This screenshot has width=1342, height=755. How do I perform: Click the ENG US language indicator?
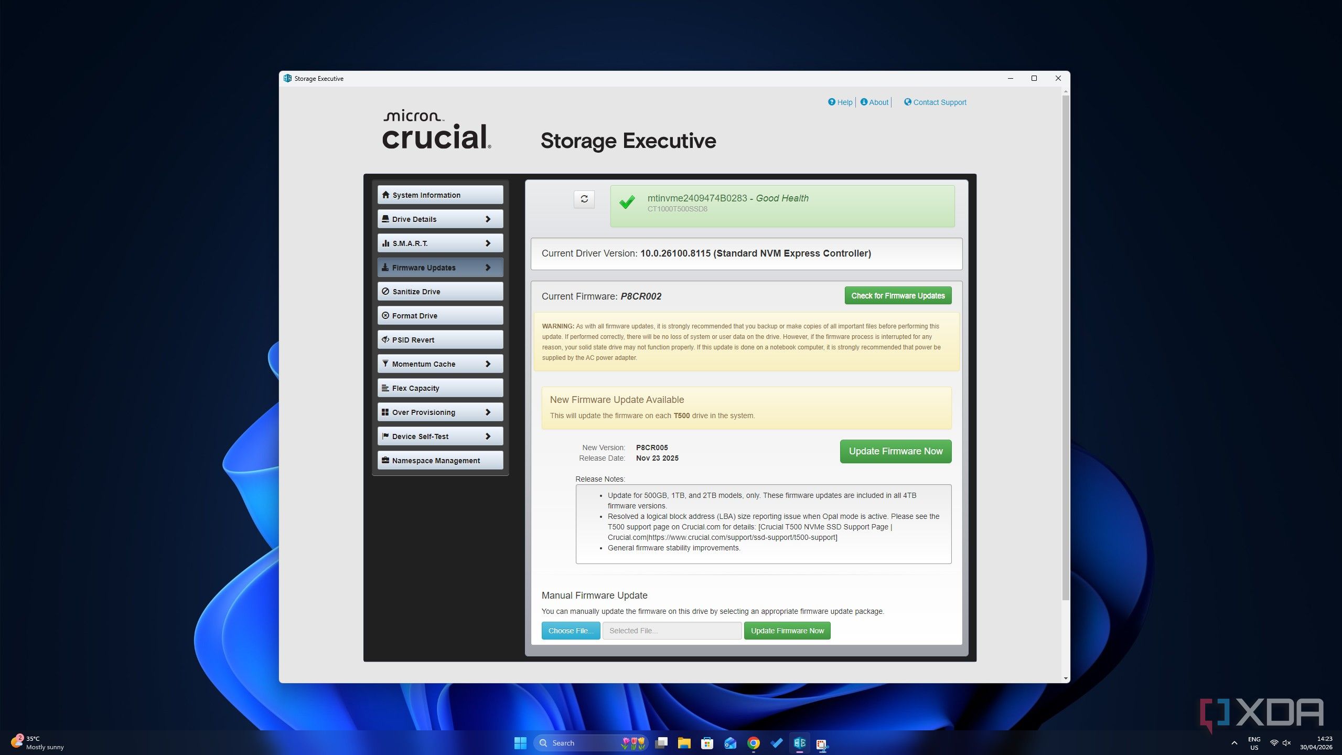pos(1254,743)
